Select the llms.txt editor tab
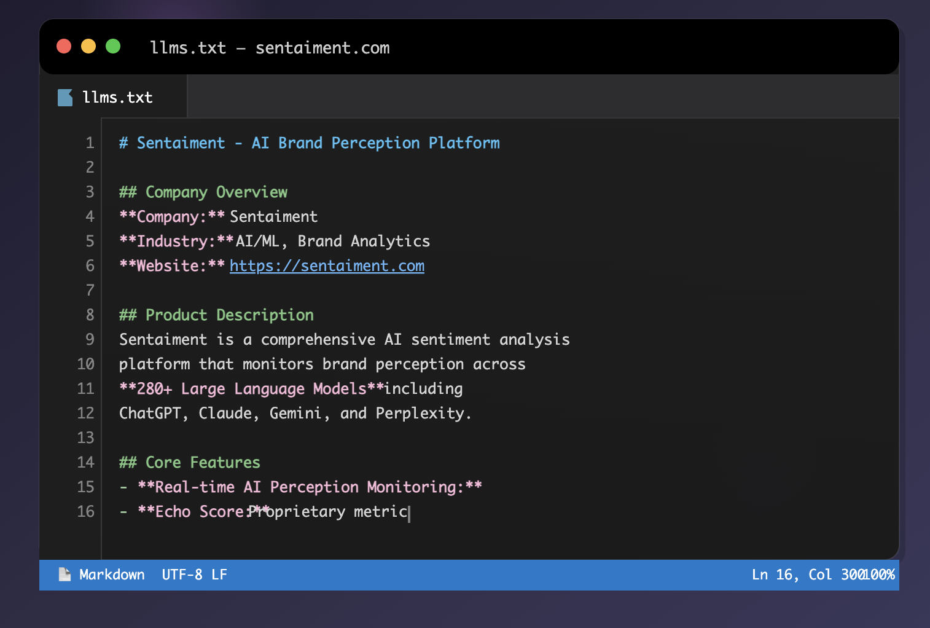 tap(113, 97)
